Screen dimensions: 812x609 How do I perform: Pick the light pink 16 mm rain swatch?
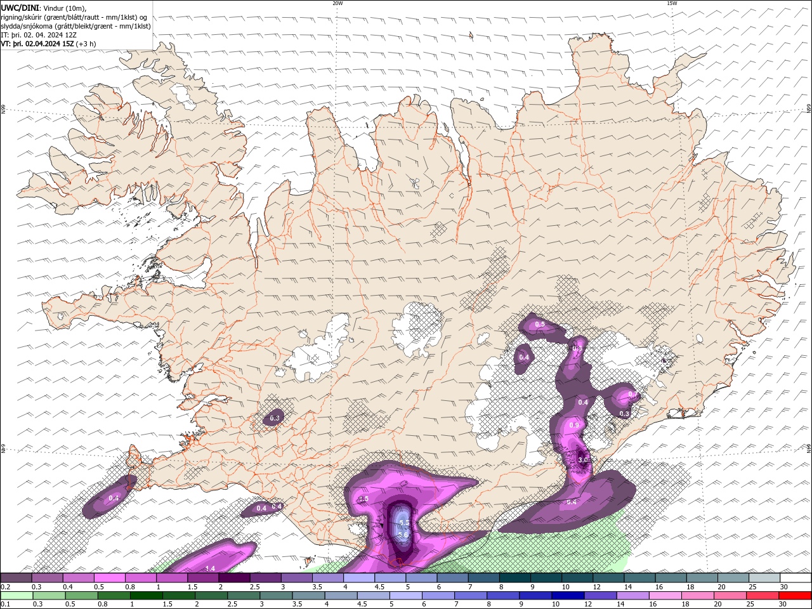pyautogui.click(x=666, y=596)
